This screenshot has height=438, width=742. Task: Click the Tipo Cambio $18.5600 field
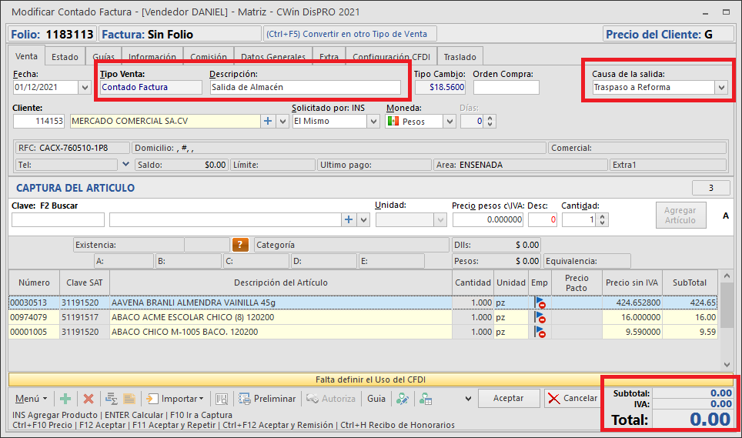[440, 88]
